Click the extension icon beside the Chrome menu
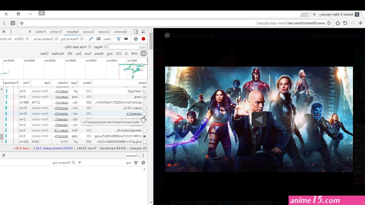 13,23
